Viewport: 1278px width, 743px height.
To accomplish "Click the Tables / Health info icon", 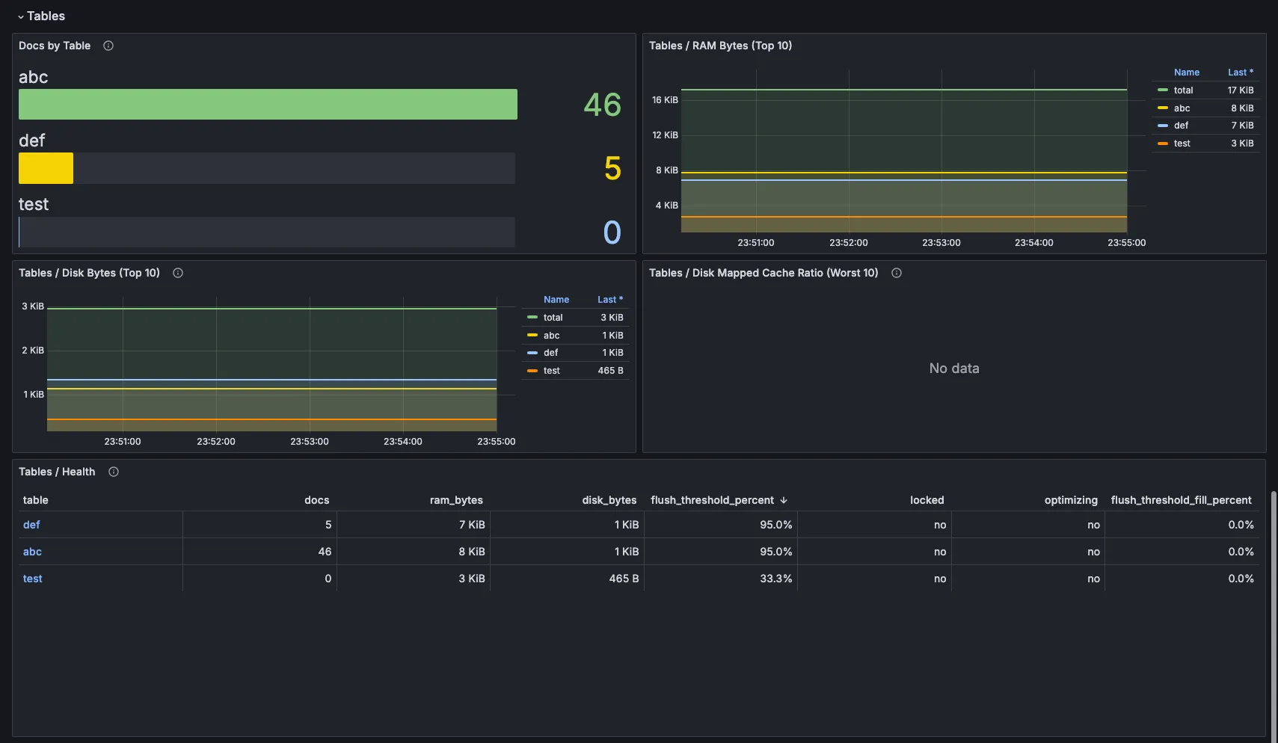I will (x=114, y=472).
